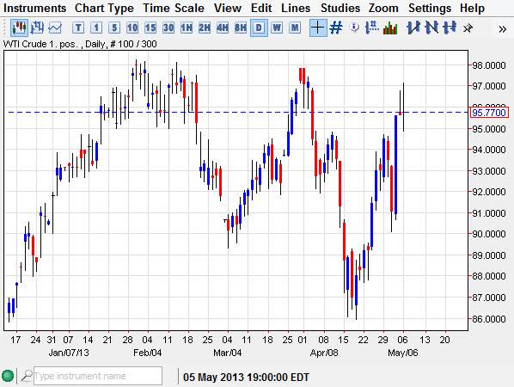
Task: Open the Studies menu
Action: (340, 8)
